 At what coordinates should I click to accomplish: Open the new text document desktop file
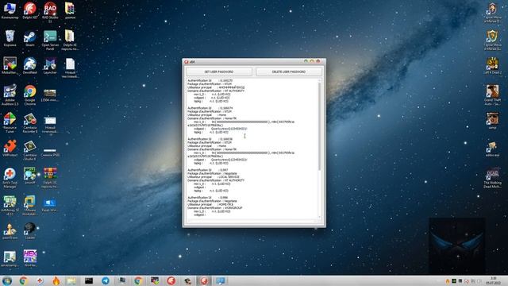(70, 68)
